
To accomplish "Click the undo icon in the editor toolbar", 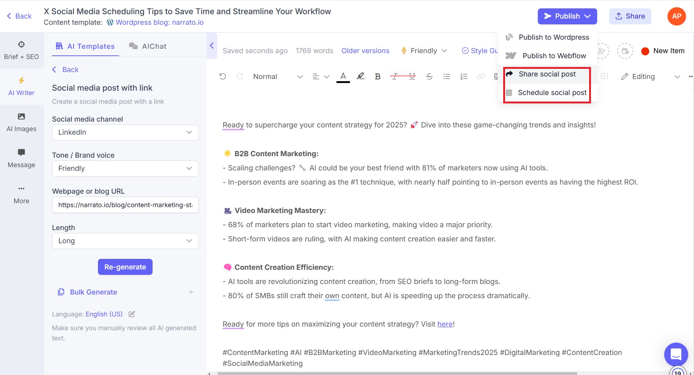I will pyautogui.click(x=222, y=76).
